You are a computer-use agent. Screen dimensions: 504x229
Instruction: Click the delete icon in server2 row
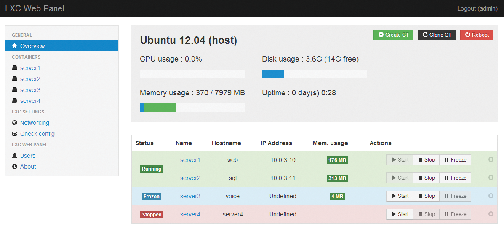(x=491, y=178)
